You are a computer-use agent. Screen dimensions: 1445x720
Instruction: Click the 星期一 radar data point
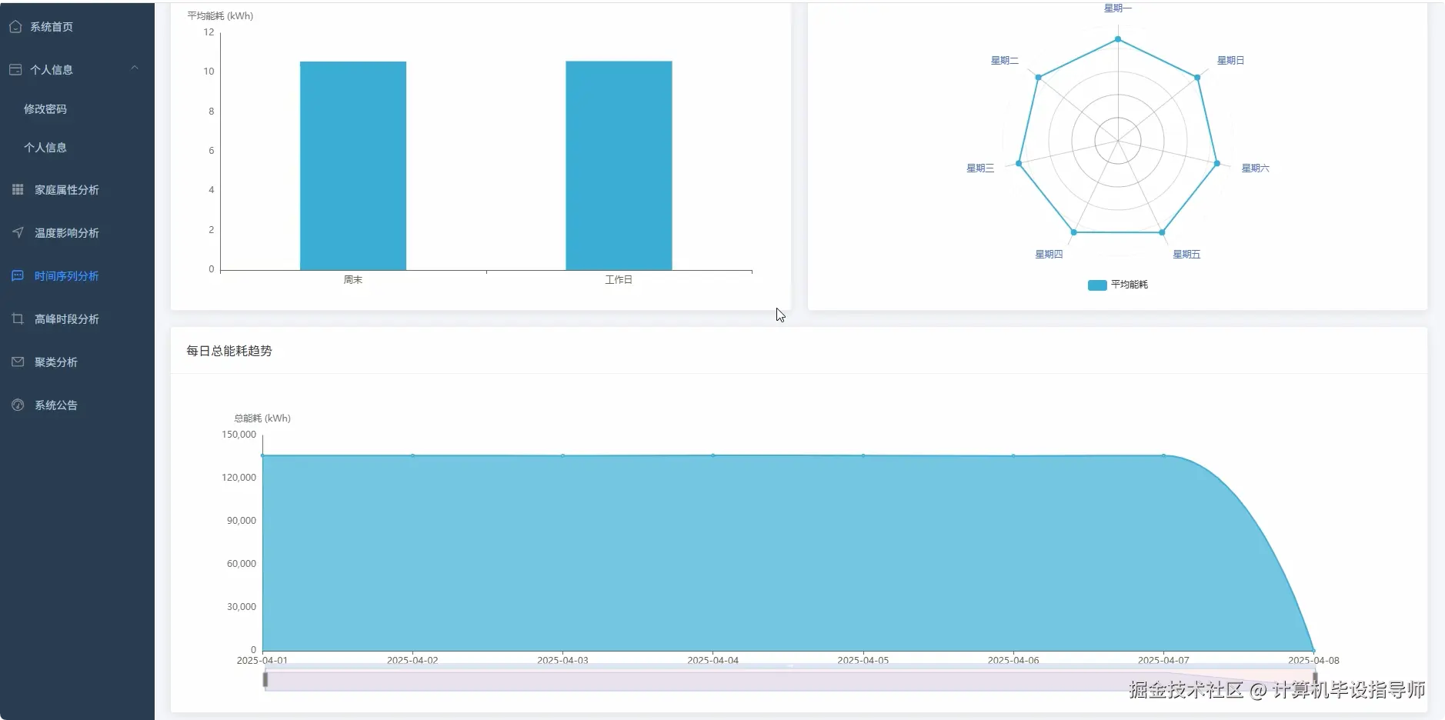point(1118,39)
